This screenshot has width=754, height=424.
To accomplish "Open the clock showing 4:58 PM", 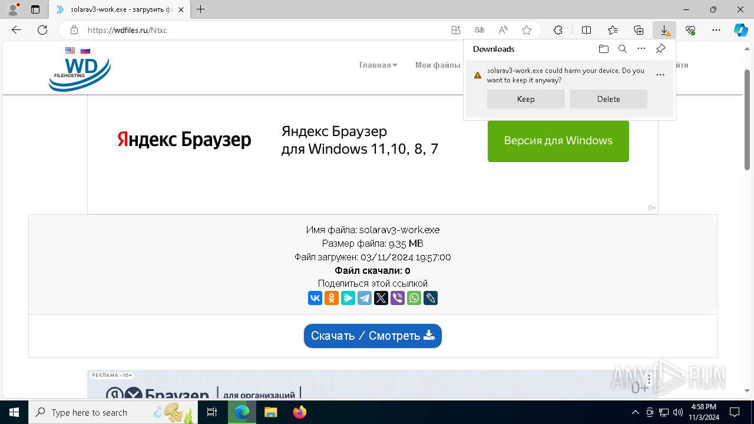I will click(704, 412).
